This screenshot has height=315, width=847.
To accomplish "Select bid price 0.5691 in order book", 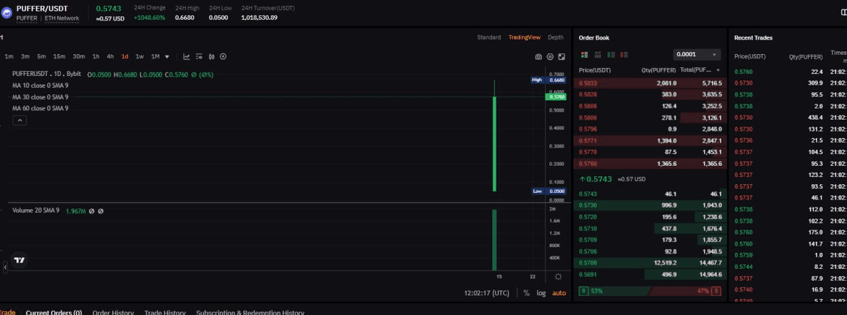I will click(588, 275).
